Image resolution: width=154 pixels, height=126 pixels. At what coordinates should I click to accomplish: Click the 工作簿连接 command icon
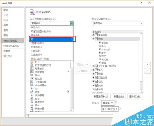(32, 82)
